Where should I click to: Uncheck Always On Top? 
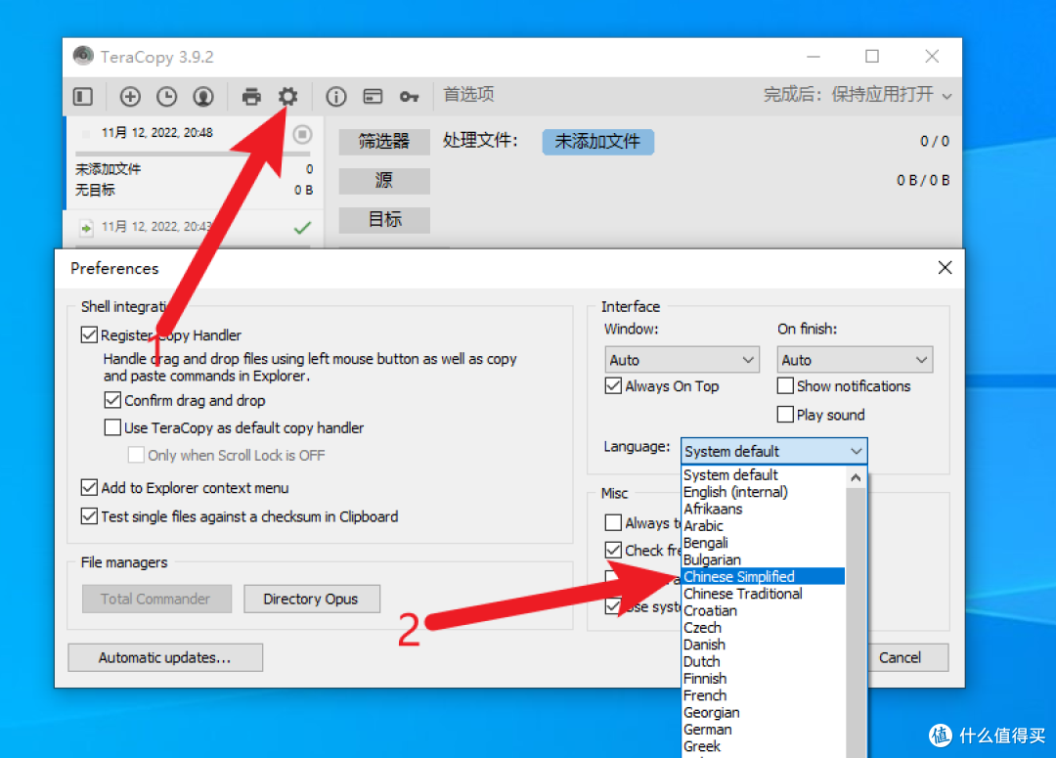(x=613, y=386)
